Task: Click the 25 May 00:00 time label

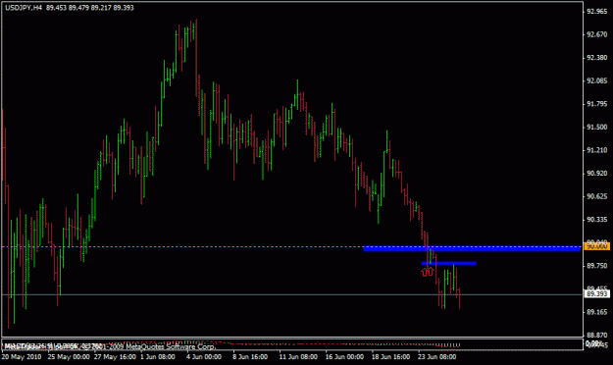Action: coord(69,357)
